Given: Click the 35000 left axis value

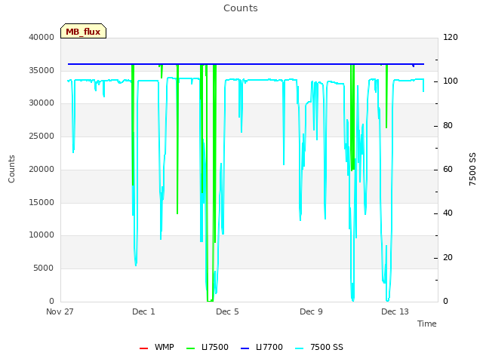Looking at the screenshot, I should click(42, 70).
